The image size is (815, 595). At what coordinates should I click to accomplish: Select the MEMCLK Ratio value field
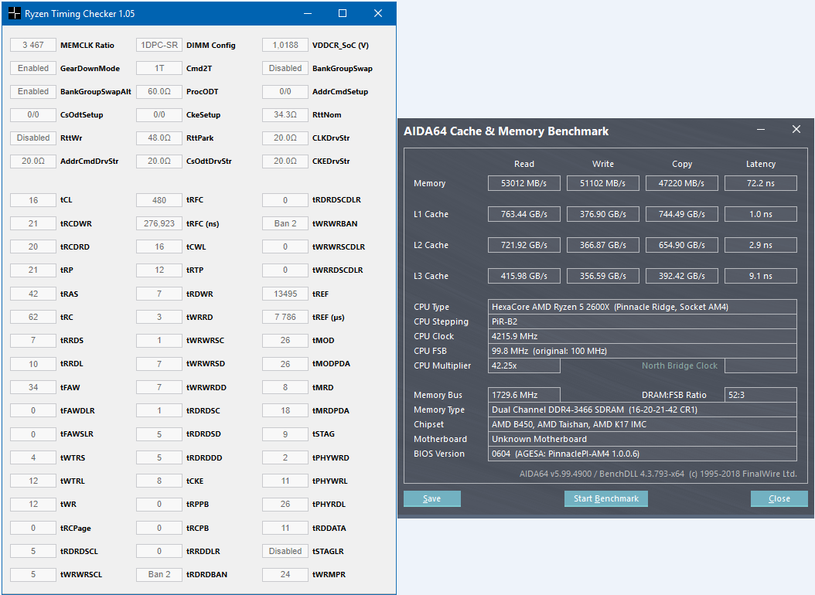pyautogui.click(x=33, y=45)
